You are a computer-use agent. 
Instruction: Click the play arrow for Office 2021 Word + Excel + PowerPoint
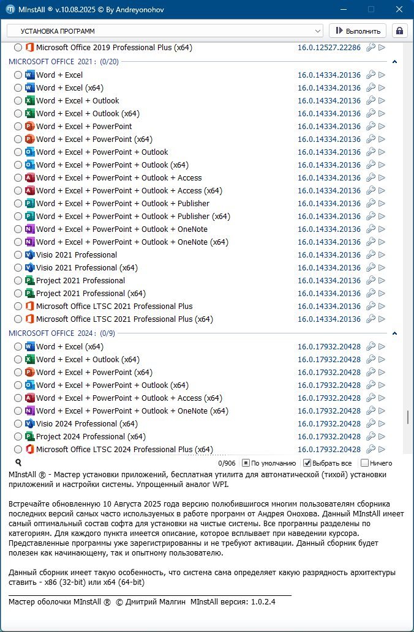[382, 127]
